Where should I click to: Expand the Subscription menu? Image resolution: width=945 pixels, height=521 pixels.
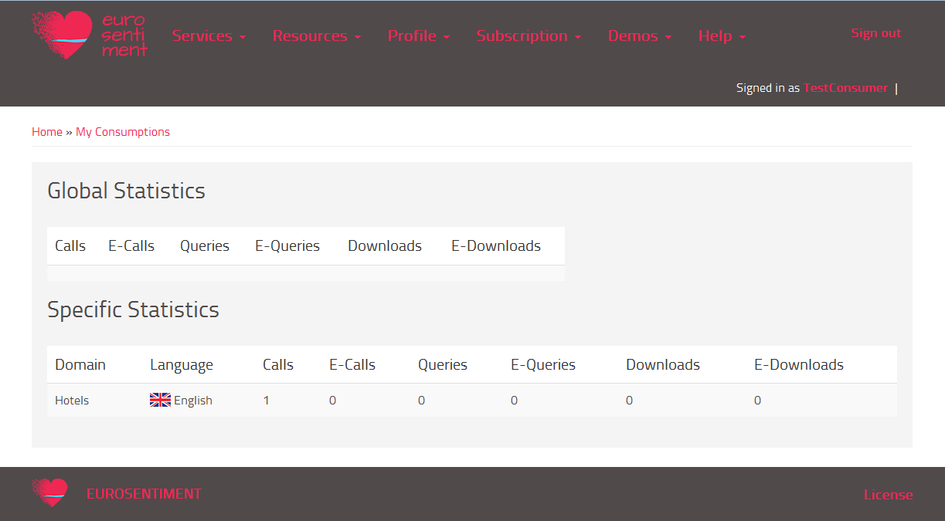pyautogui.click(x=529, y=36)
